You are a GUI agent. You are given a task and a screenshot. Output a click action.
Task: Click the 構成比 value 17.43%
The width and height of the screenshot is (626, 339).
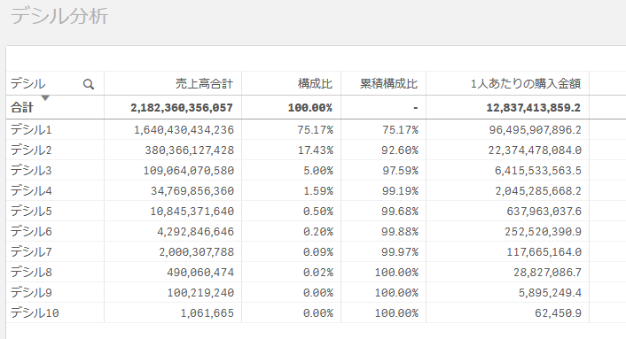pyautogui.click(x=315, y=150)
